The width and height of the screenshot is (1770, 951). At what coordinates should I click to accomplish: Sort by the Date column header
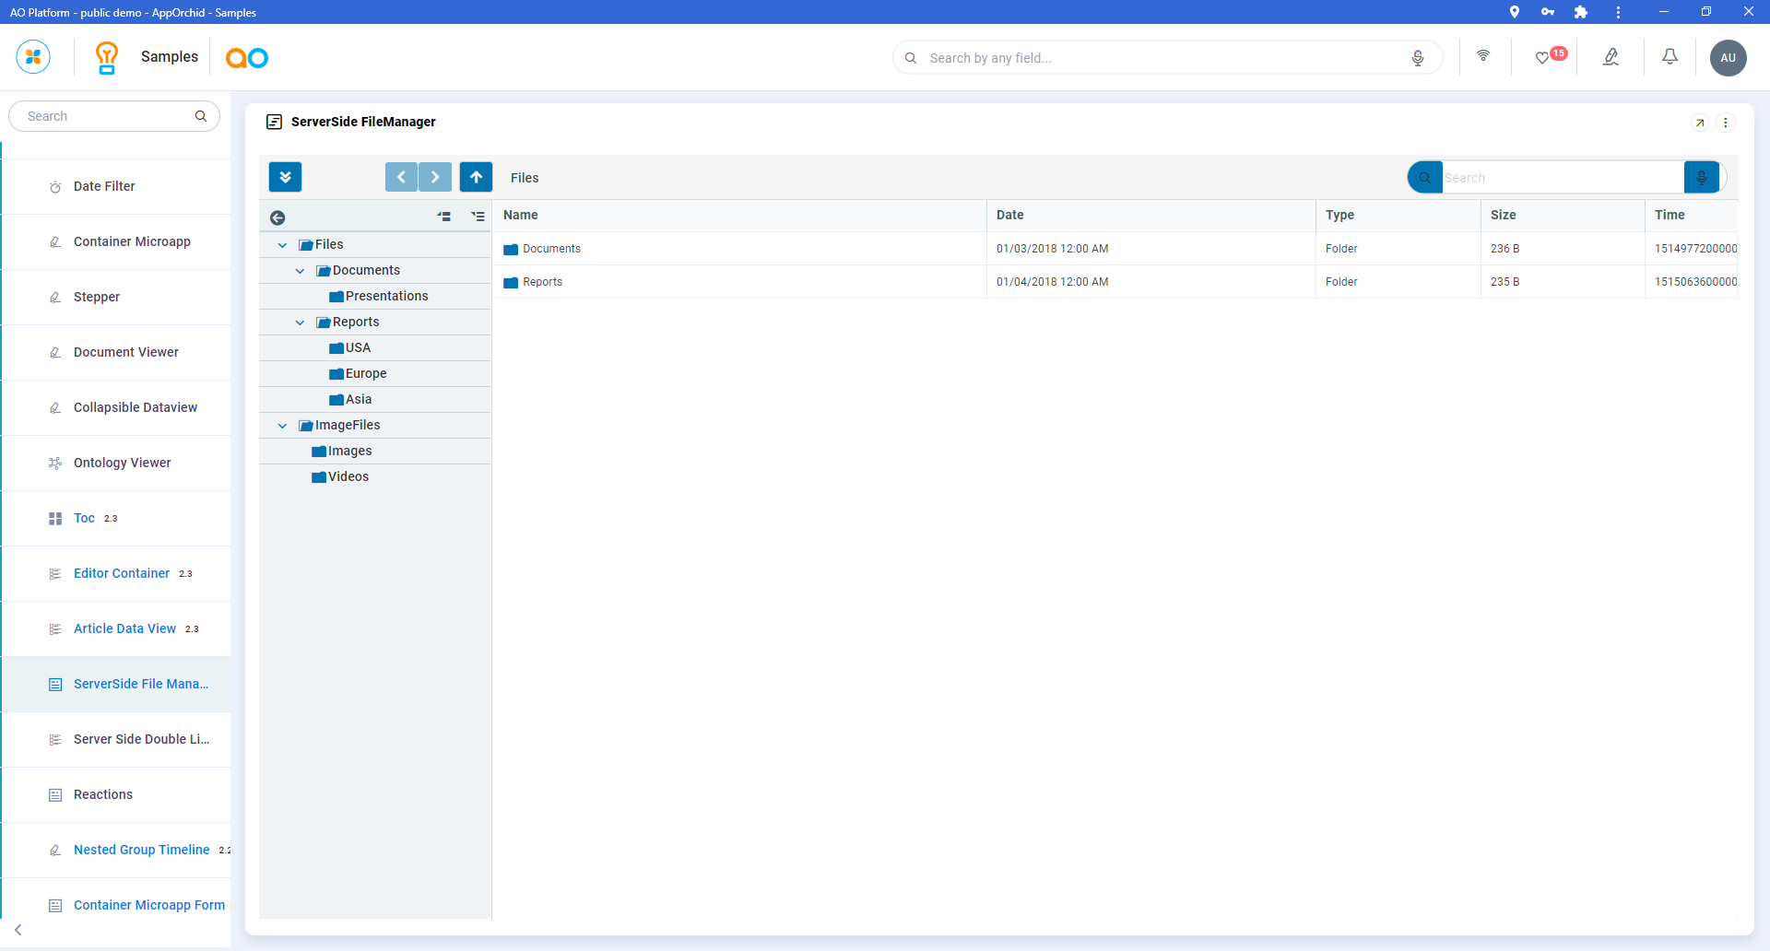point(1009,215)
